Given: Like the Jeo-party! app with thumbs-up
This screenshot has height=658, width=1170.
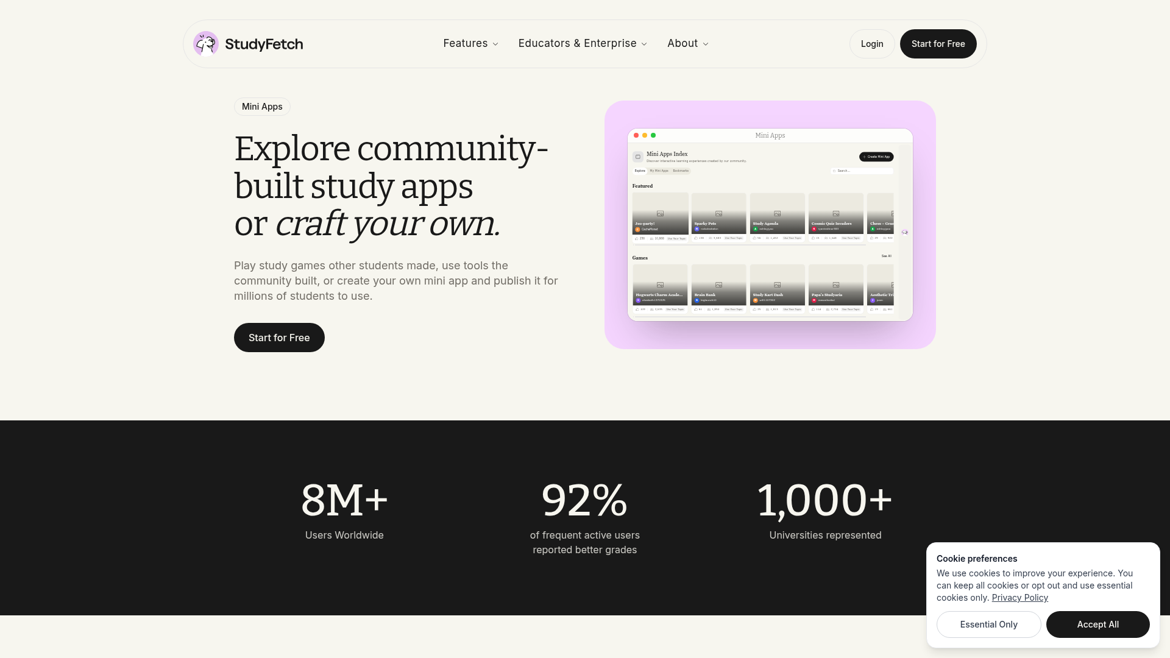Looking at the screenshot, I should (636, 238).
